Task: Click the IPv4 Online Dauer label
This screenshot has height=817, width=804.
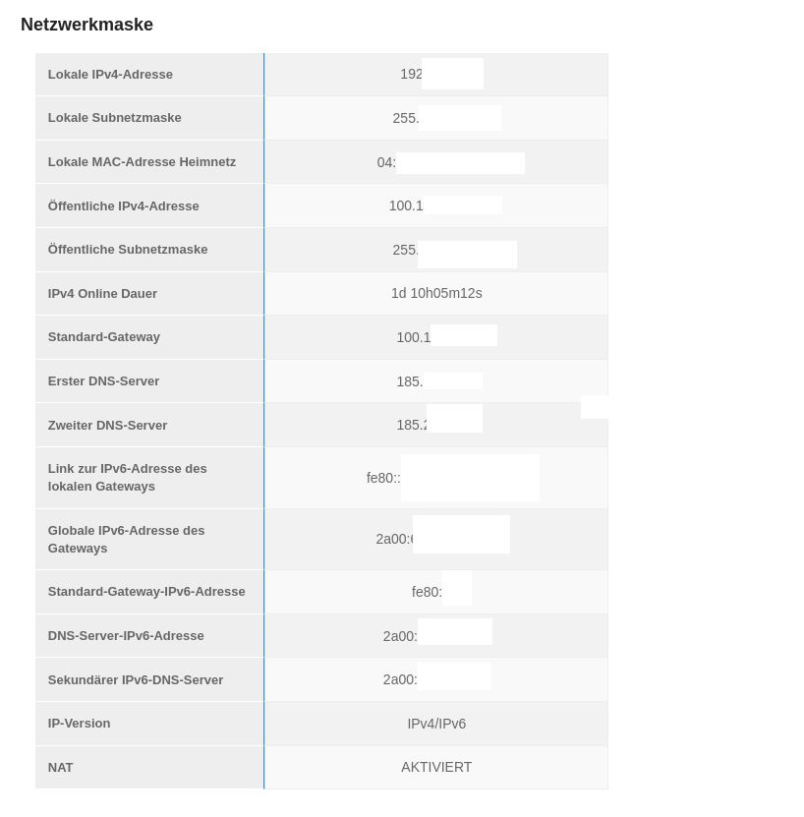Action: tap(102, 294)
